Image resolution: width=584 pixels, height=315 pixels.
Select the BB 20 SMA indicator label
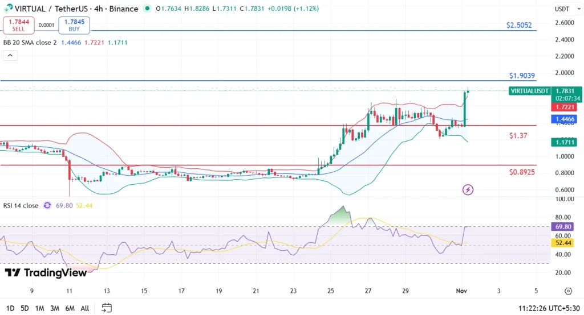[30, 42]
